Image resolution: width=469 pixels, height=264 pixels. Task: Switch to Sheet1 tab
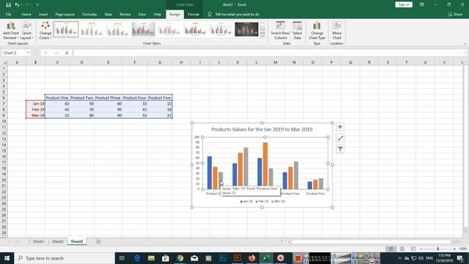(x=39, y=241)
